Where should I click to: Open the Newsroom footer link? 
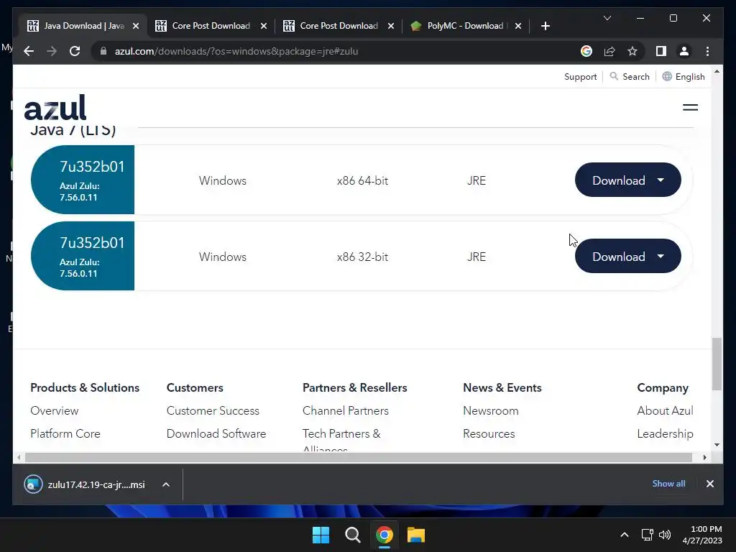(490, 410)
